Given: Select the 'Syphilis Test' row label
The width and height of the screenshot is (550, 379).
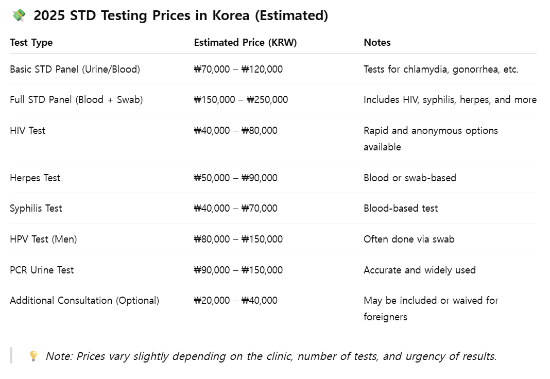Looking at the screenshot, I should click(36, 208).
